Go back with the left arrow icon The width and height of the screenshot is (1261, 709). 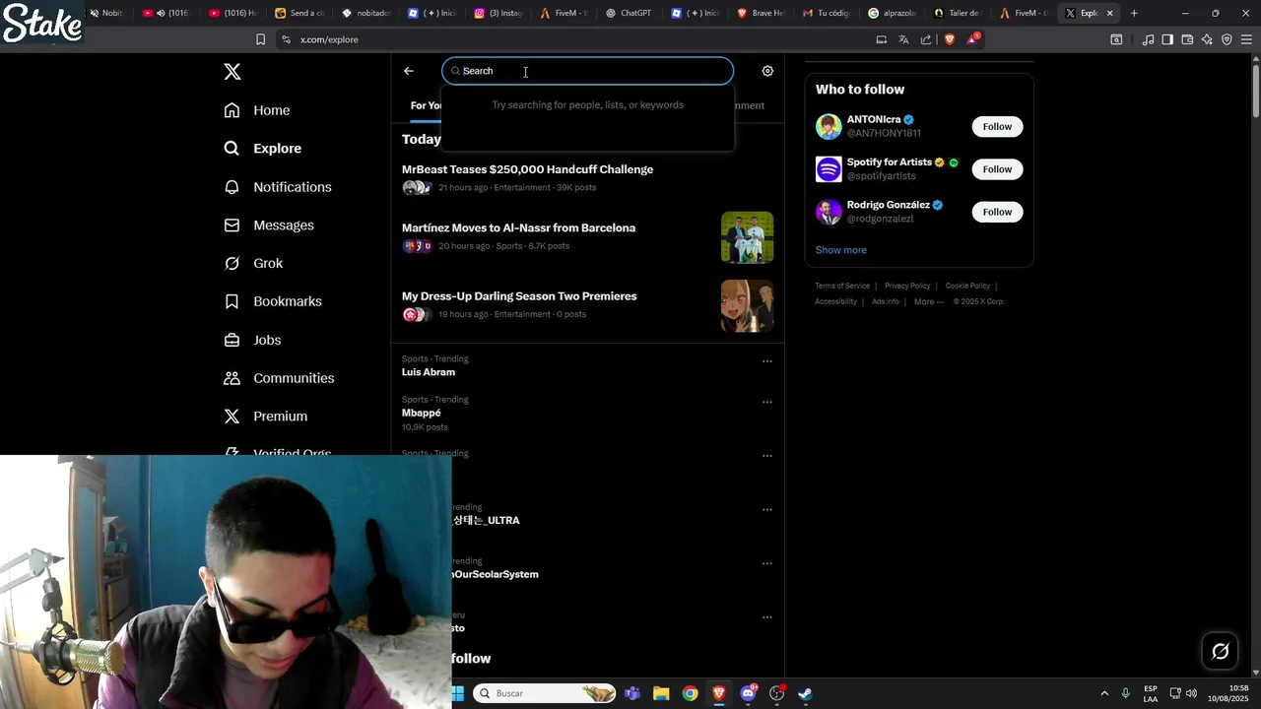[409, 71]
